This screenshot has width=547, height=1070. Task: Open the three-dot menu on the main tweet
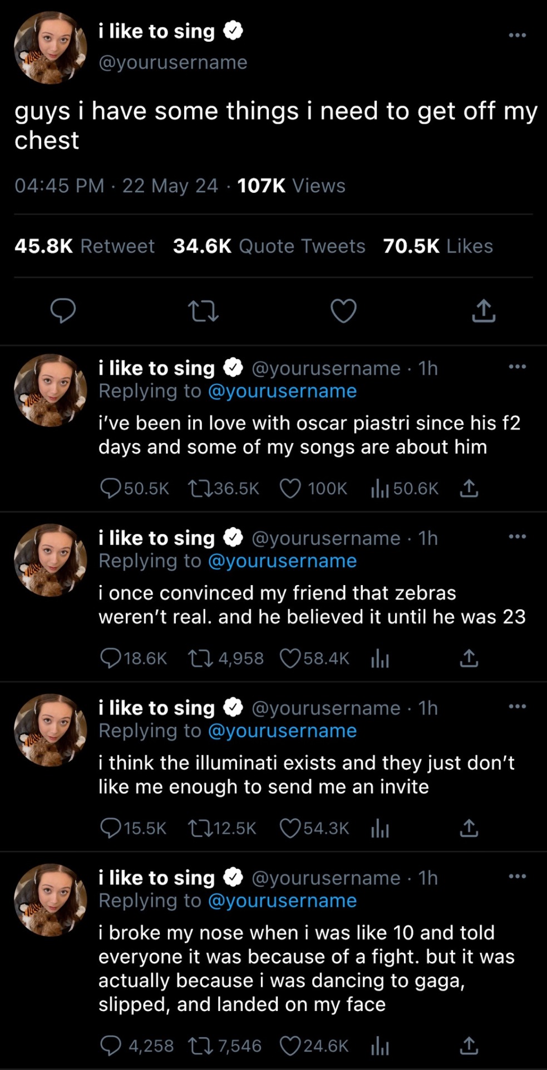[517, 35]
